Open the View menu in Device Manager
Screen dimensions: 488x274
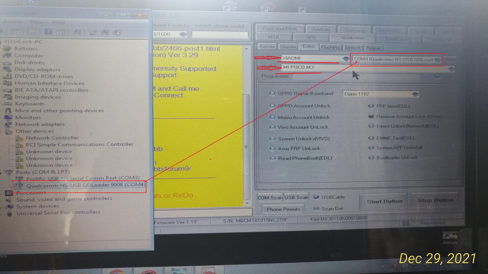coord(37,22)
